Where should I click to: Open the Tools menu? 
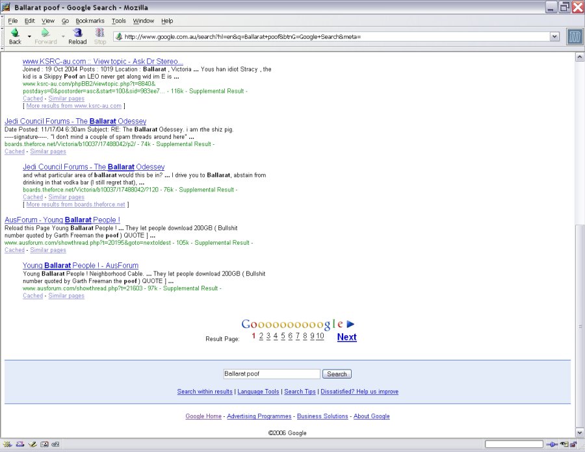pos(119,21)
